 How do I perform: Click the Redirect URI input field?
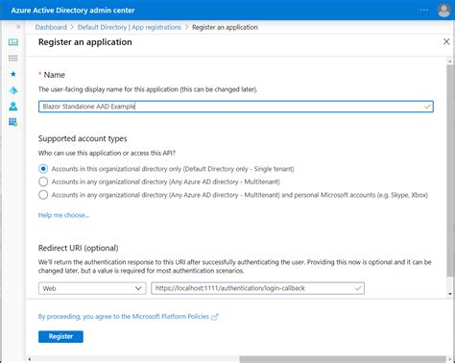(x=257, y=288)
